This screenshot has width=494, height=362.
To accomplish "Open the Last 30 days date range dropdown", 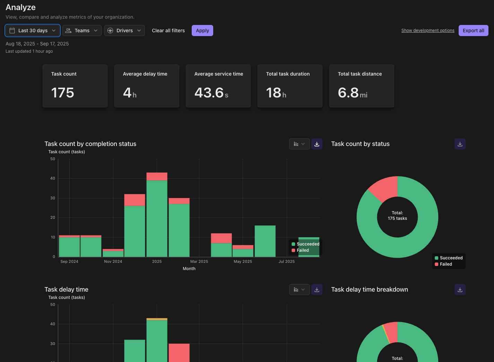I will tap(33, 31).
